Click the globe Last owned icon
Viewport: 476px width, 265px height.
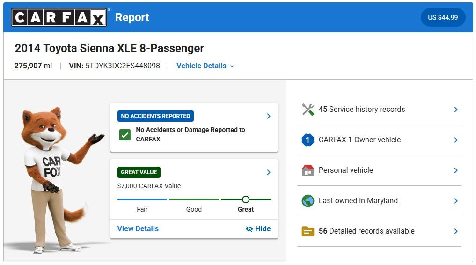[x=308, y=201]
